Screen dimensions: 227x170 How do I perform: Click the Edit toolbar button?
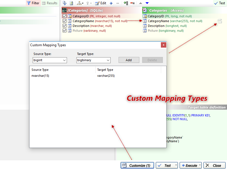(101, 3)
